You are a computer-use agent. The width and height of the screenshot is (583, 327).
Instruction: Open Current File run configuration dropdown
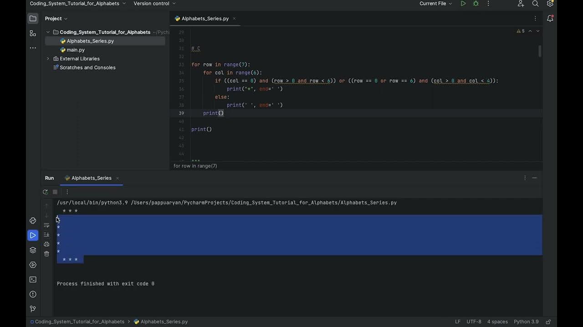[436, 4]
